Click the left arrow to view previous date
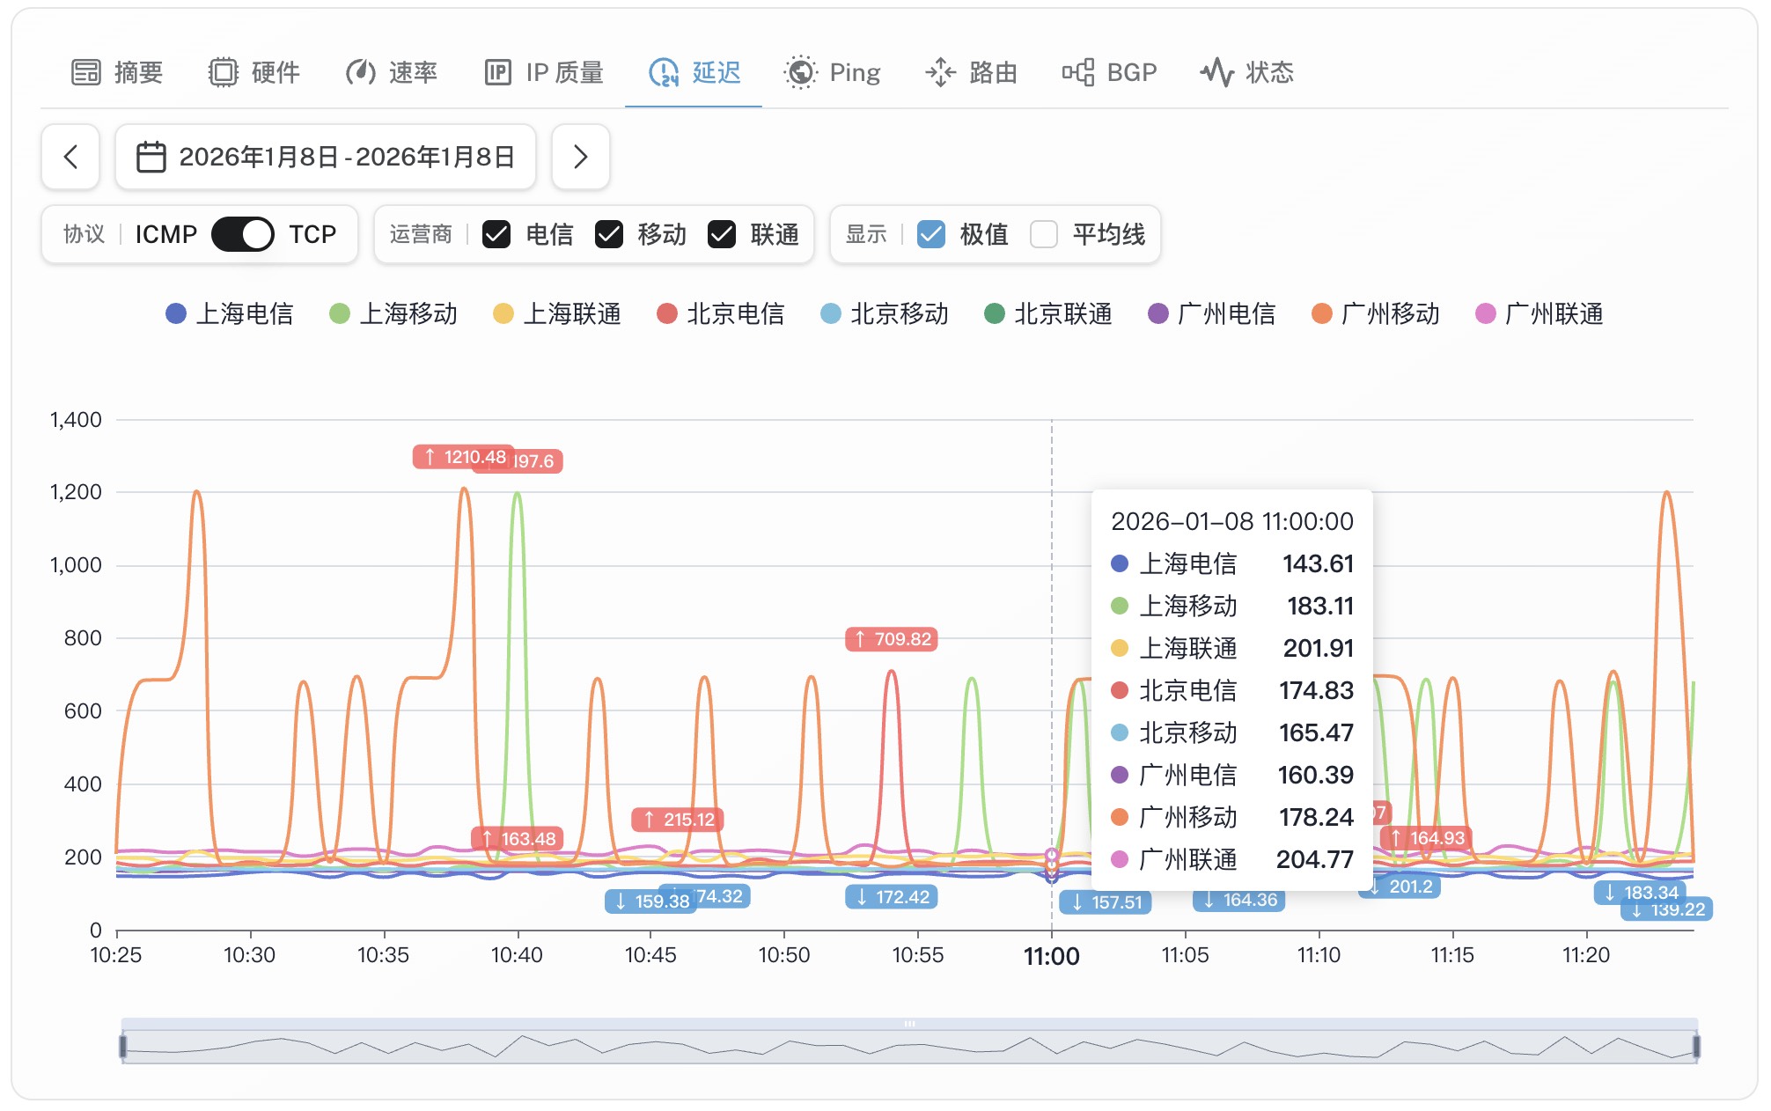 [70, 158]
